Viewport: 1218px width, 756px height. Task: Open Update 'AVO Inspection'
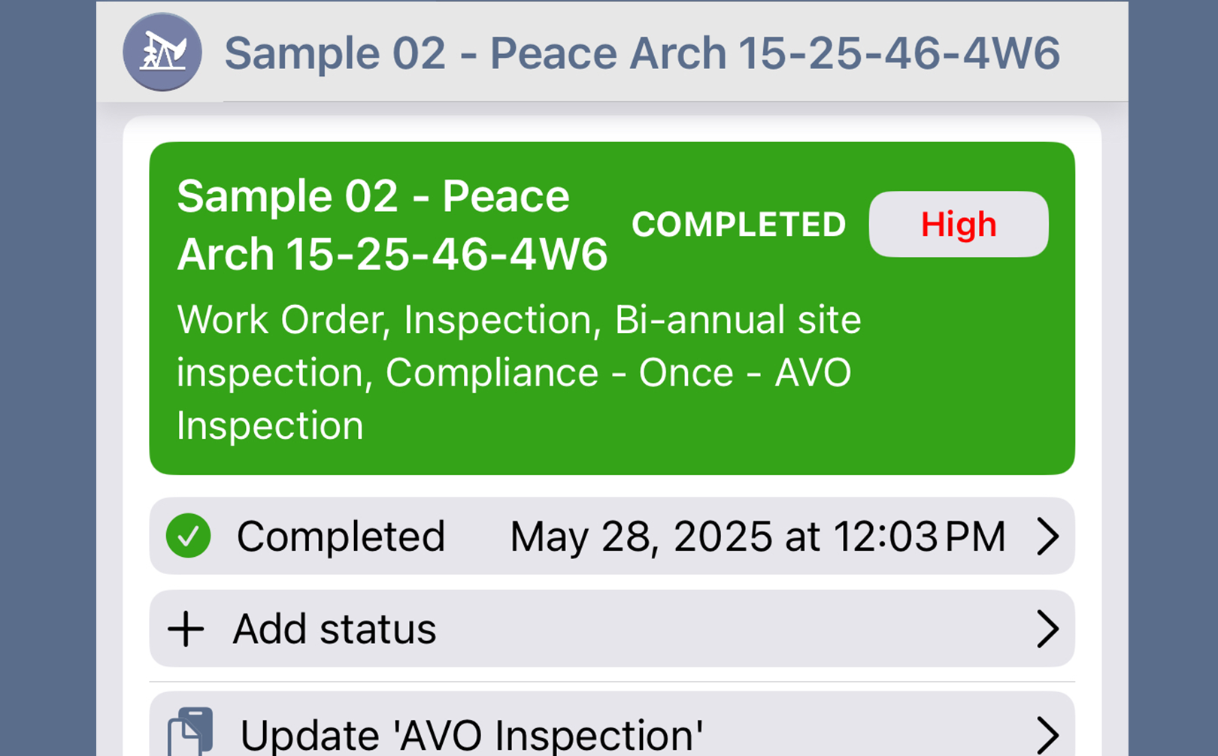(472, 730)
